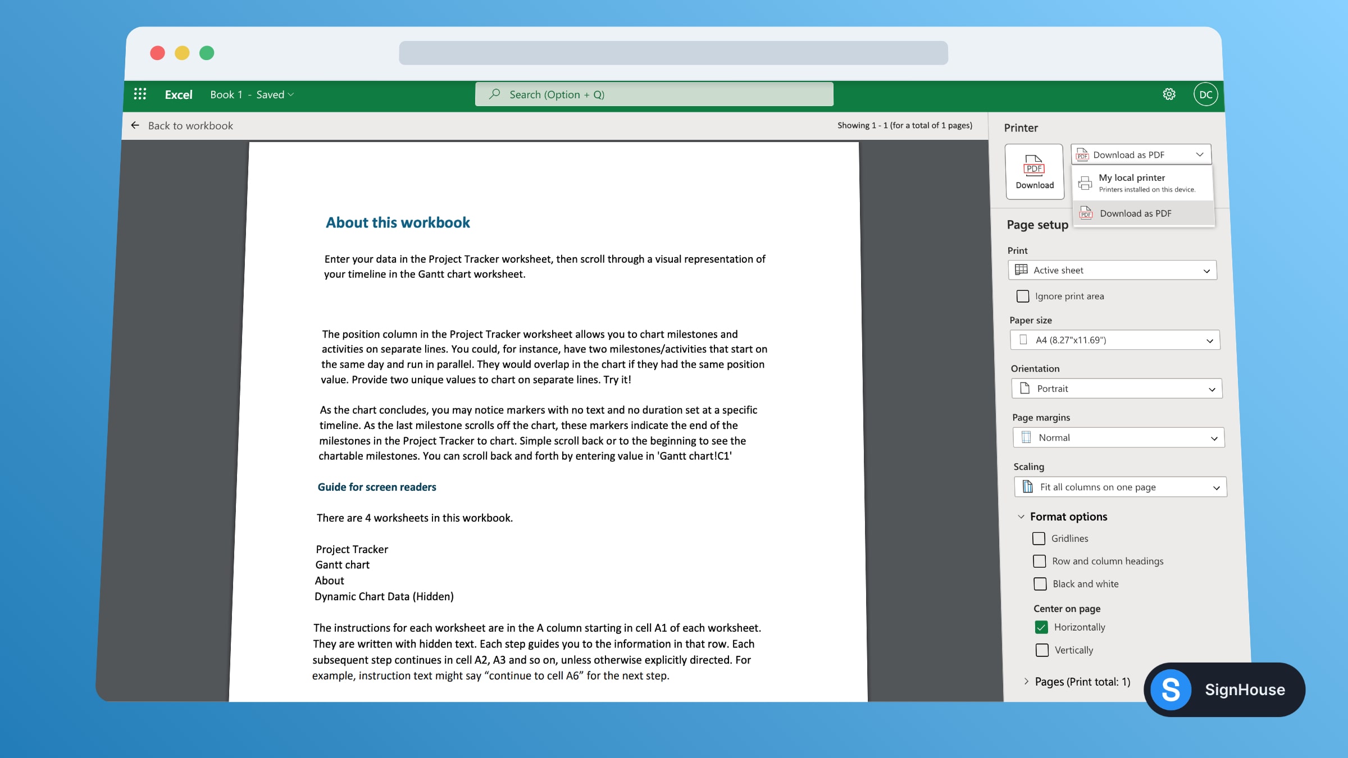Image resolution: width=1348 pixels, height=758 pixels.
Task: Open the Portrait orientation dropdown
Action: [x=1117, y=389]
